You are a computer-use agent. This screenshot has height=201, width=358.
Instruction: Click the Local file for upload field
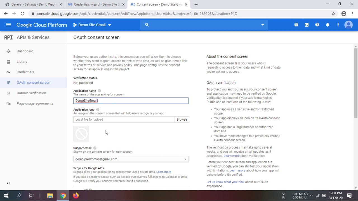click(124, 119)
